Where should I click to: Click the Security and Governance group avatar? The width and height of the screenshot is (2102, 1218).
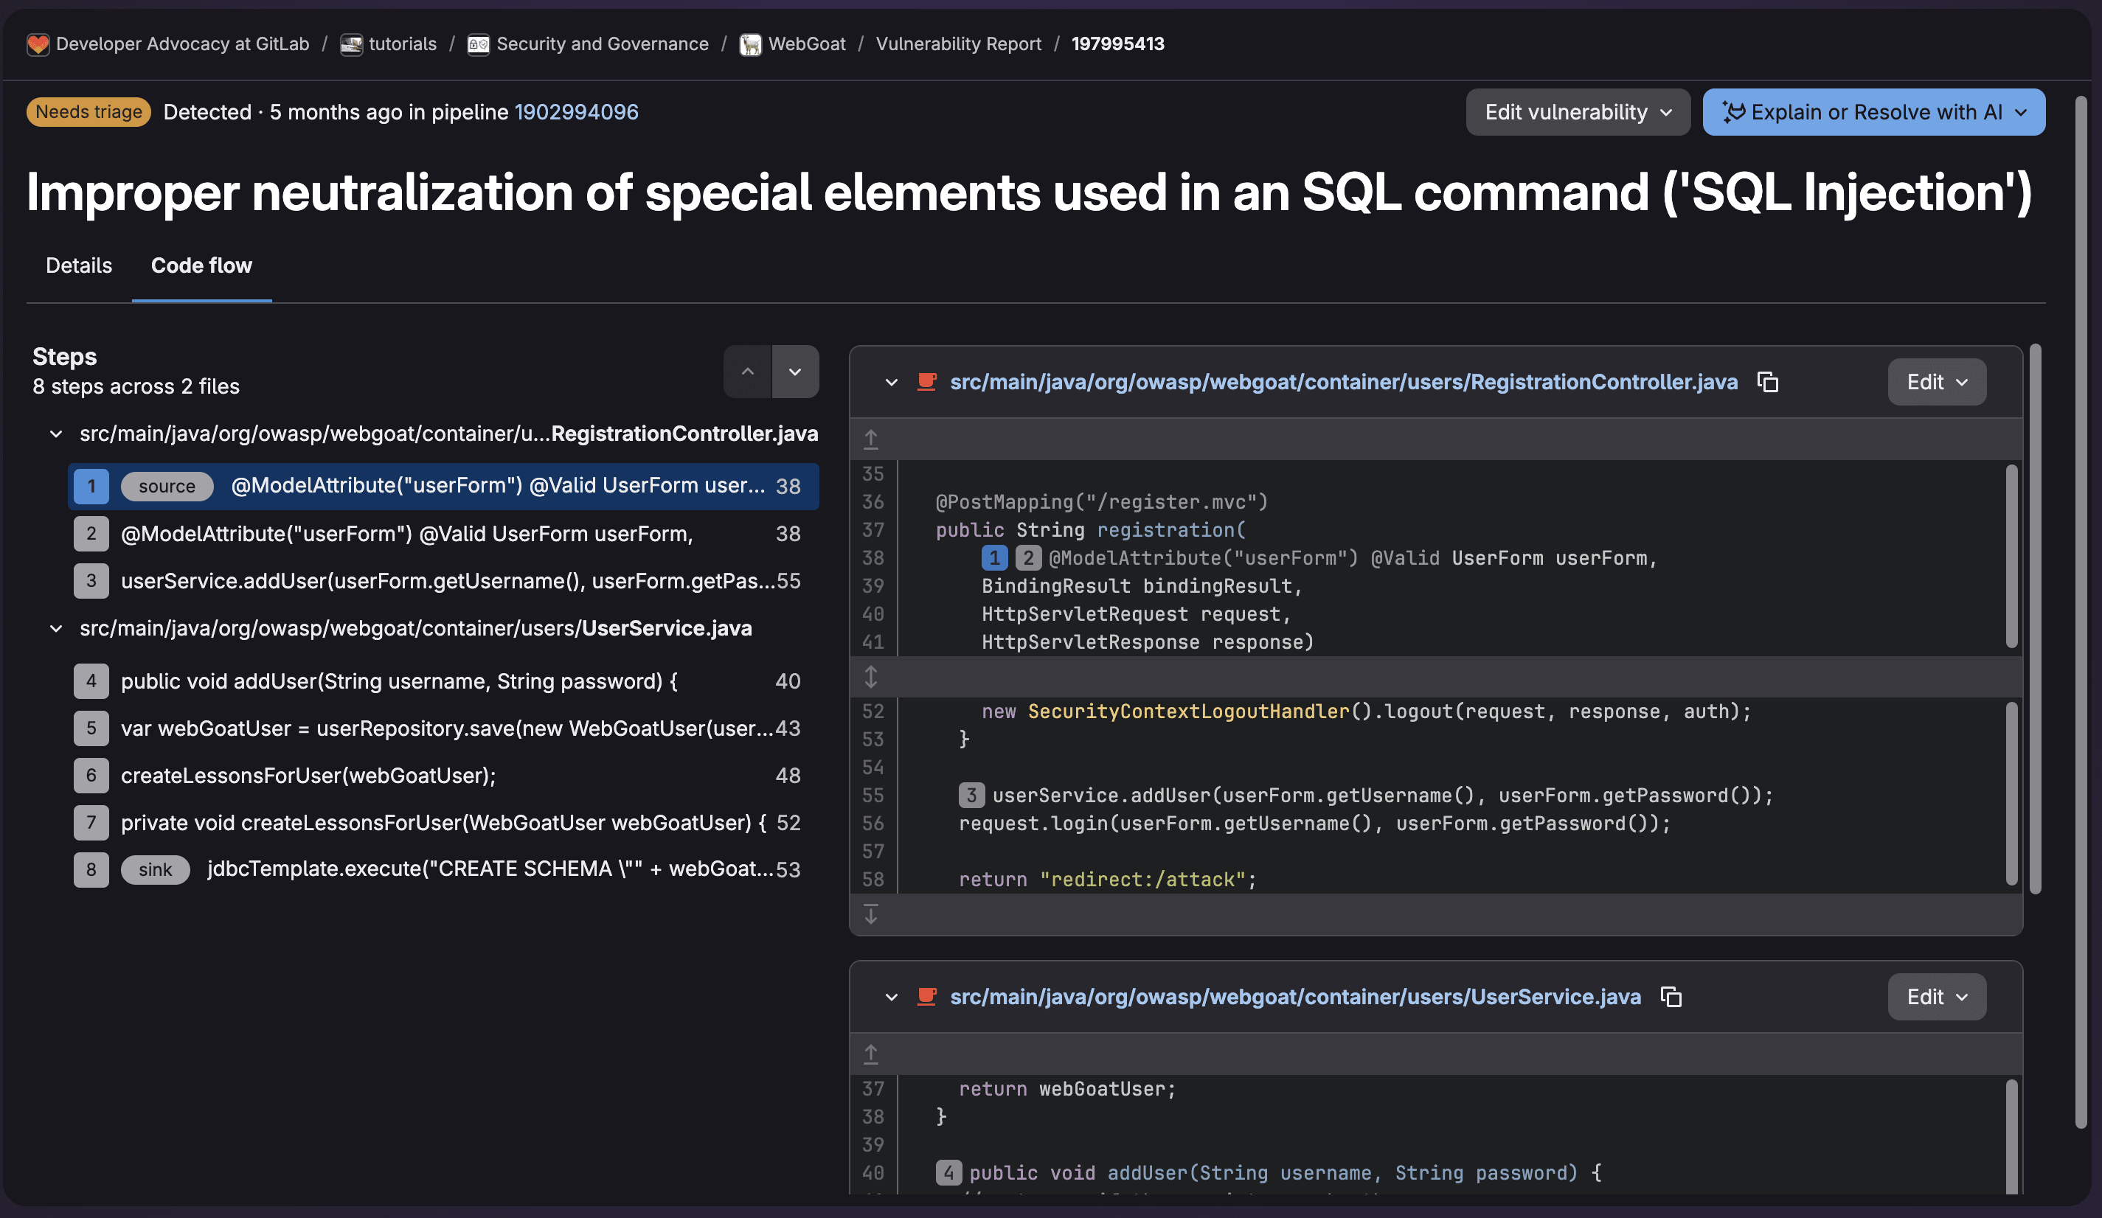[477, 43]
